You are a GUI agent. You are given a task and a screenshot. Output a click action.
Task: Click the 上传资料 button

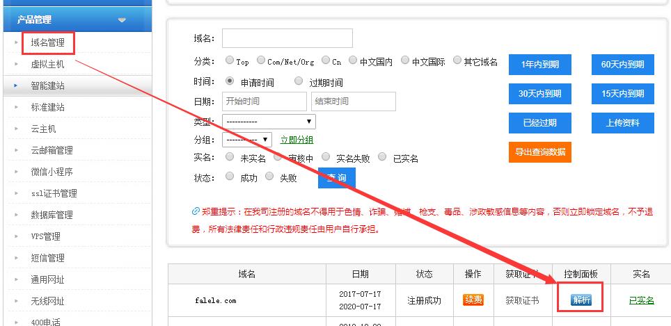coord(622,122)
